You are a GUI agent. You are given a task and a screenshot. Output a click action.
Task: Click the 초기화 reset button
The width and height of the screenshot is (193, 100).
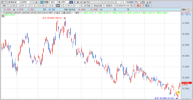pyautogui.click(x=87, y=5)
